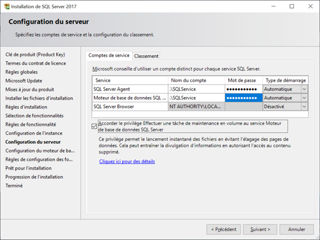This screenshot has width=320, height=240.
Task: Click the database engine password field
Action: coord(244,98)
